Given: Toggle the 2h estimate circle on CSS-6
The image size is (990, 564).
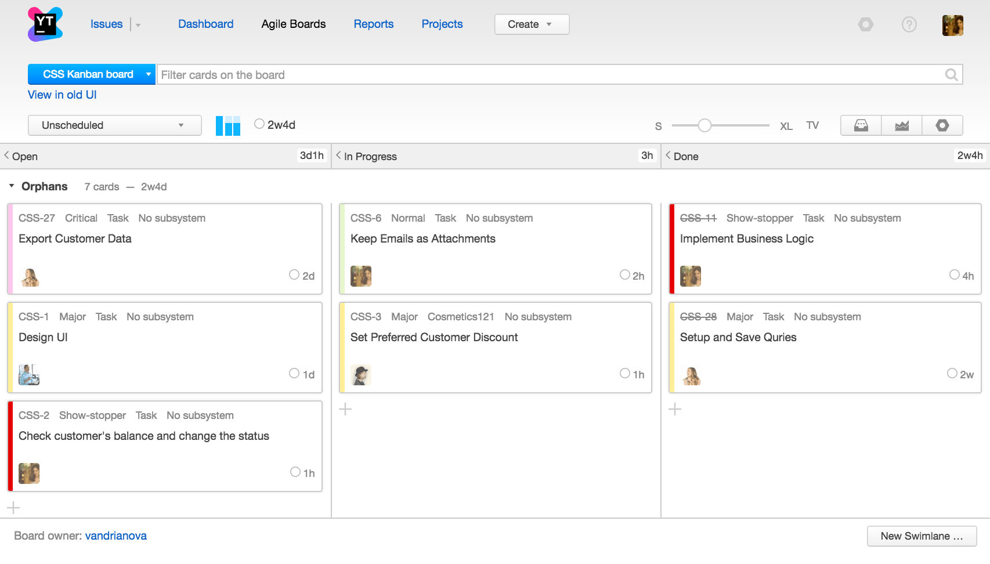Looking at the screenshot, I should click(x=625, y=275).
